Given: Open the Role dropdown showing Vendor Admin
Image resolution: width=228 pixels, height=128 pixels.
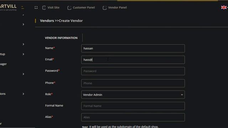Looking at the screenshot, I should (x=133, y=95).
